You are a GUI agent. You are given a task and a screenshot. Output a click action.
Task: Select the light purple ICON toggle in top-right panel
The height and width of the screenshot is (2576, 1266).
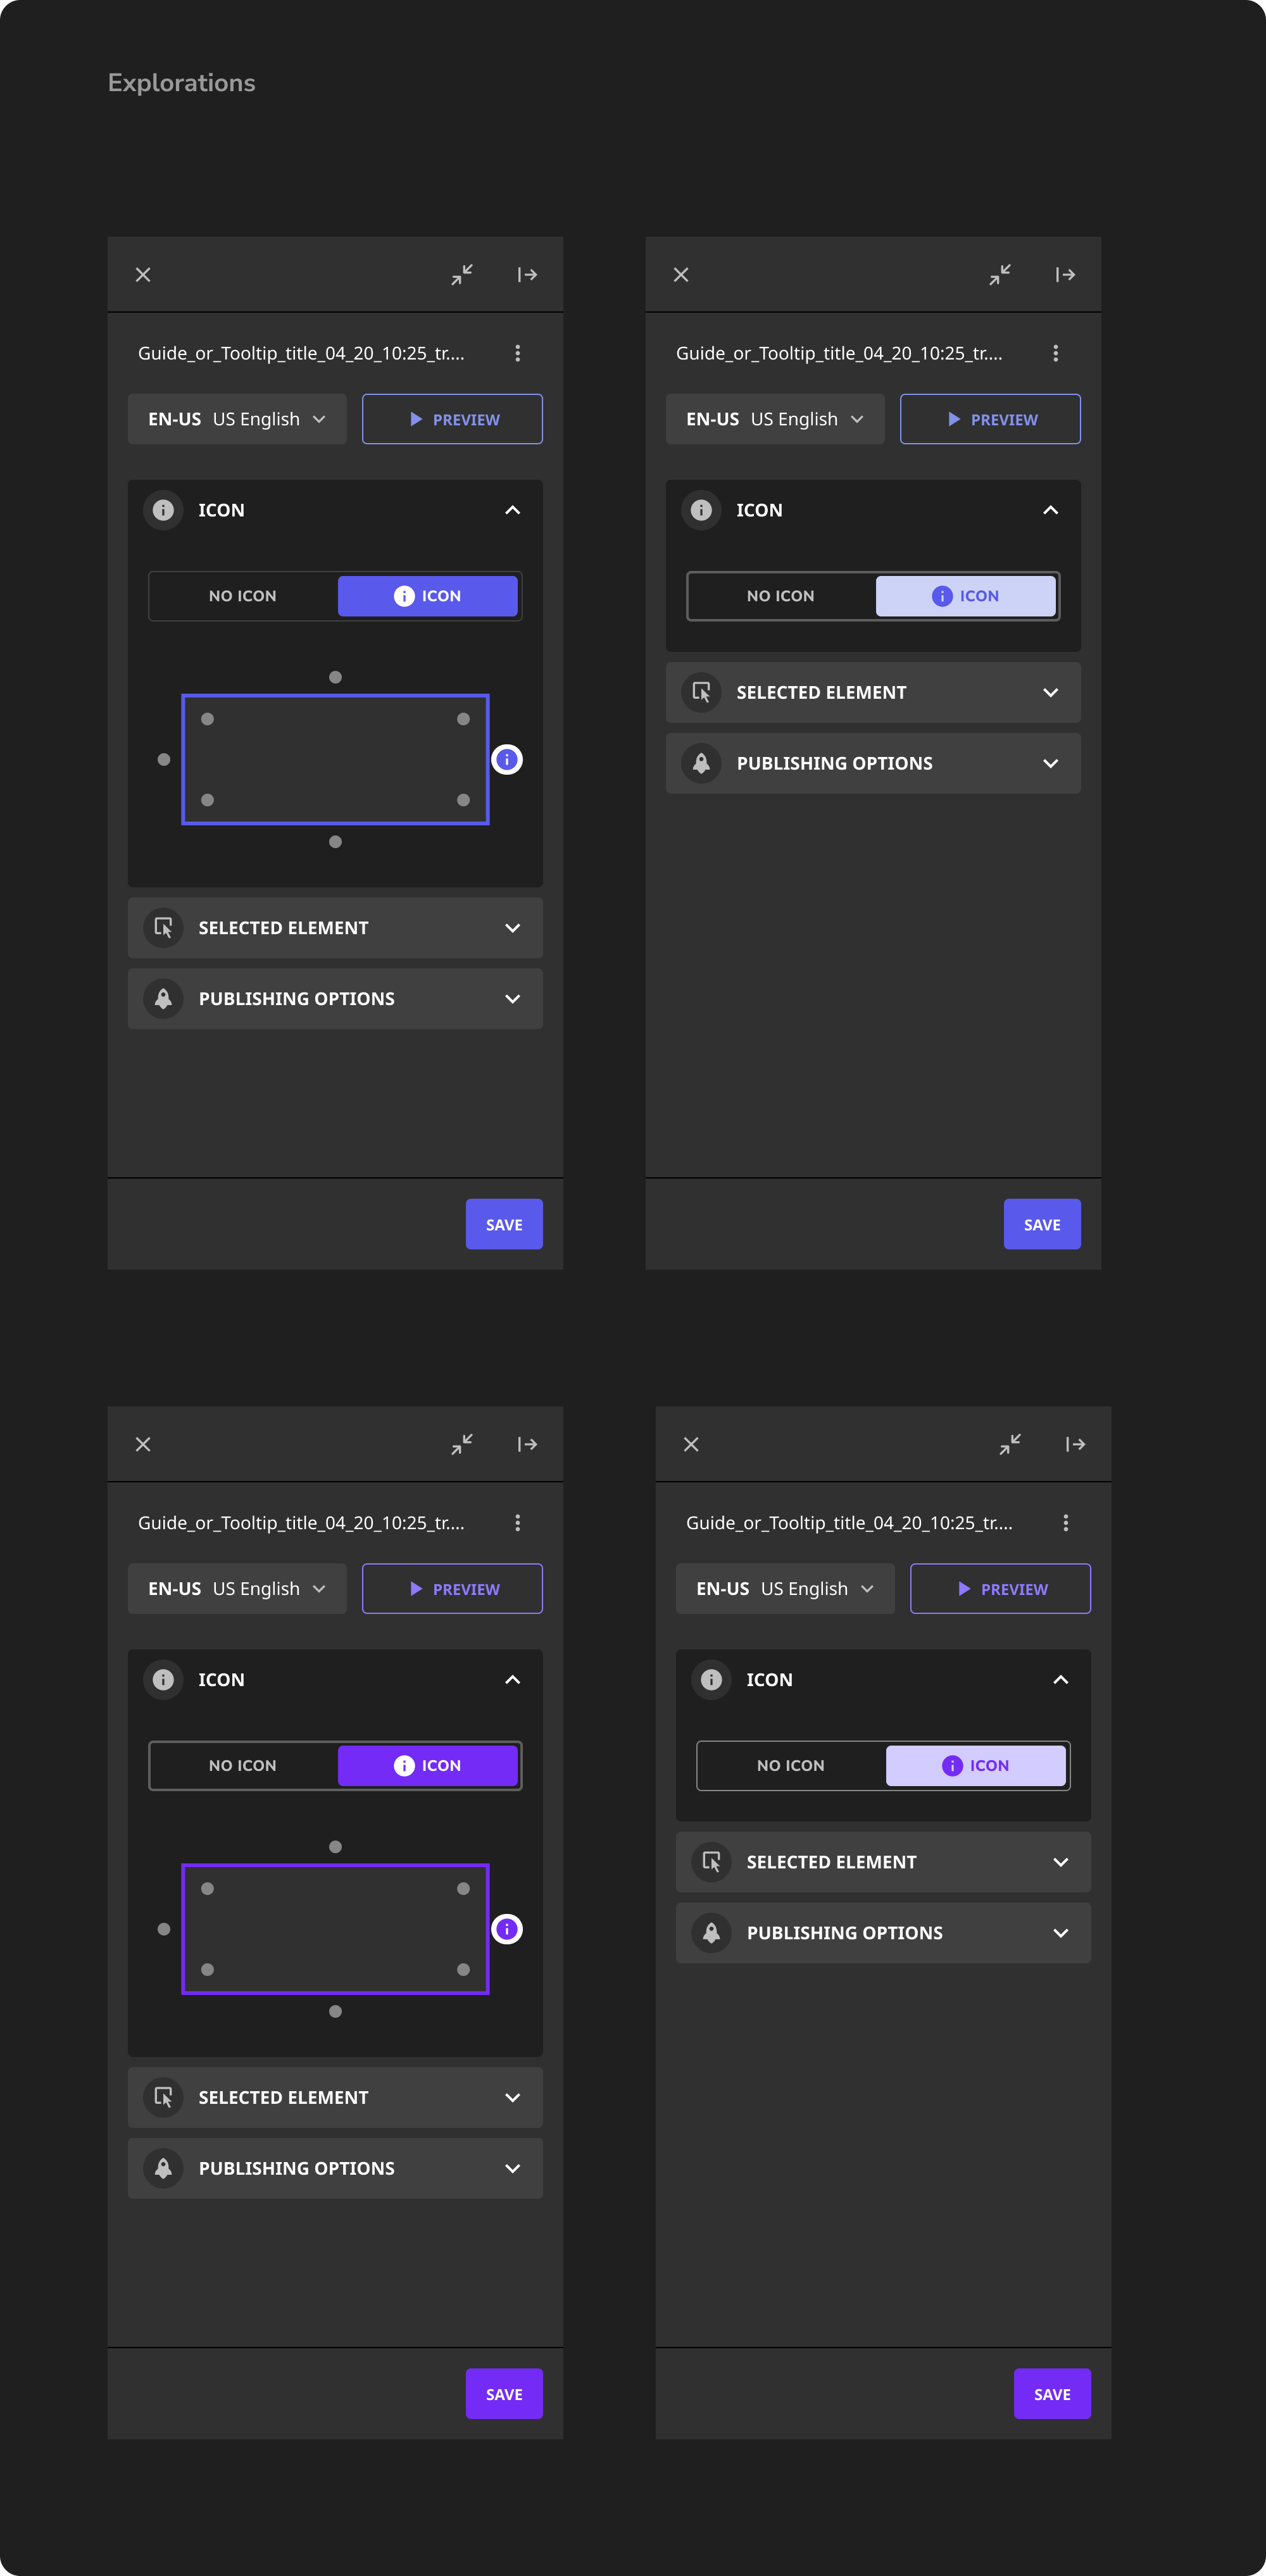[x=965, y=596]
